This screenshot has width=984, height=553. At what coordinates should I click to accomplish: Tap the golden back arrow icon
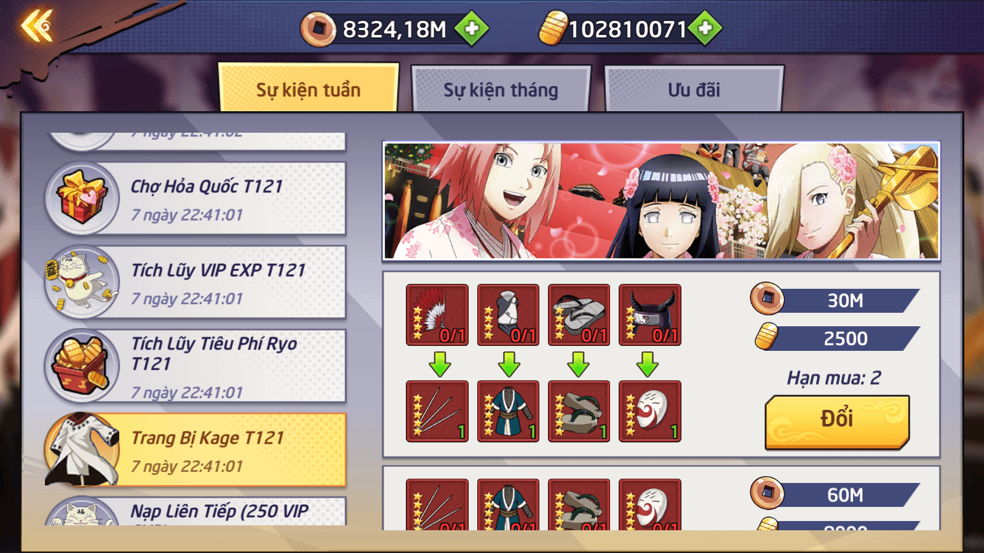tap(37, 26)
